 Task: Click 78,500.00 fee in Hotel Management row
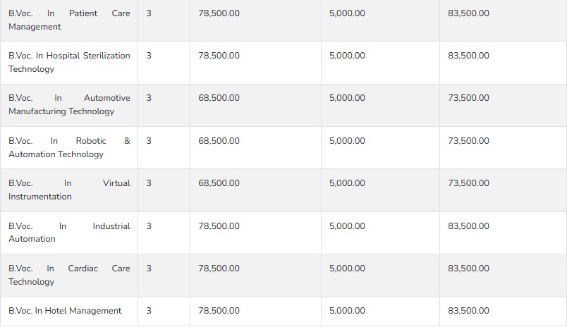pos(219,311)
